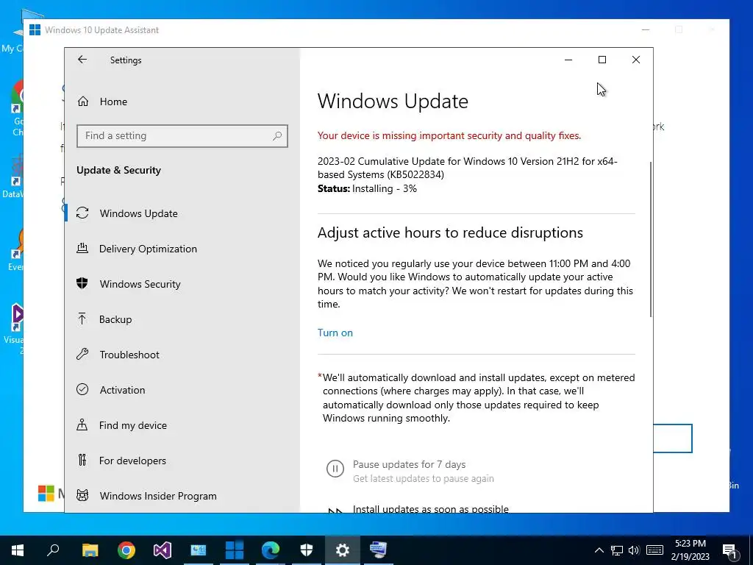Click the KB5022834 cumulative update text
753x565 pixels.
[x=467, y=168]
